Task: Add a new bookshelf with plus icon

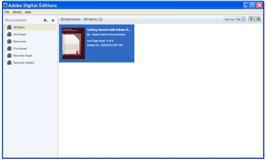Action: pos(53,20)
